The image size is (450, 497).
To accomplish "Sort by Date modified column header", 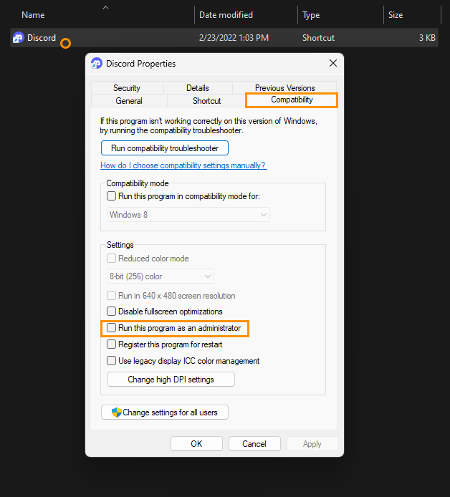I will [x=226, y=15].
